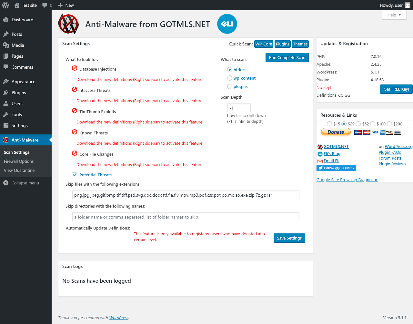Open the New content dropdown in admin bar

coord(66,5)
